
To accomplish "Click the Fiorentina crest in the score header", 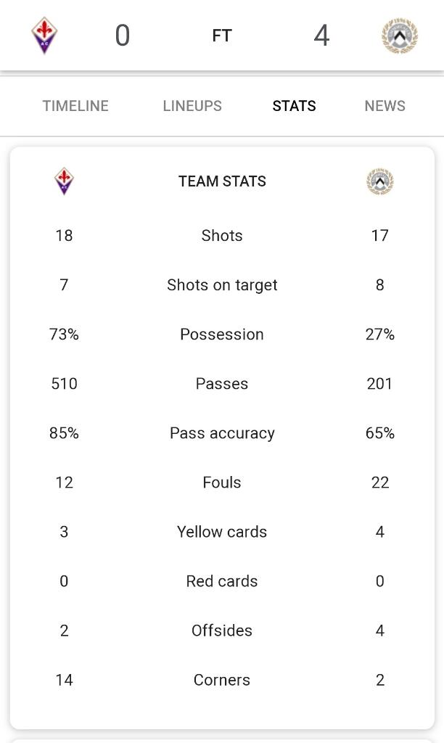I will [x=44, y=36].
